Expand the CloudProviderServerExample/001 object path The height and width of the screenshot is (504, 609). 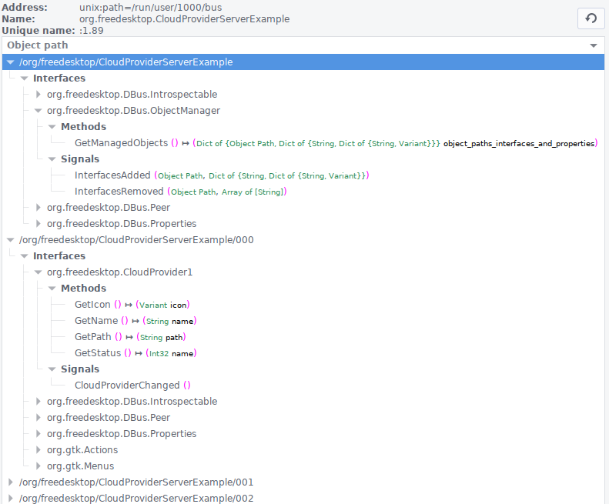click(11, 482)
